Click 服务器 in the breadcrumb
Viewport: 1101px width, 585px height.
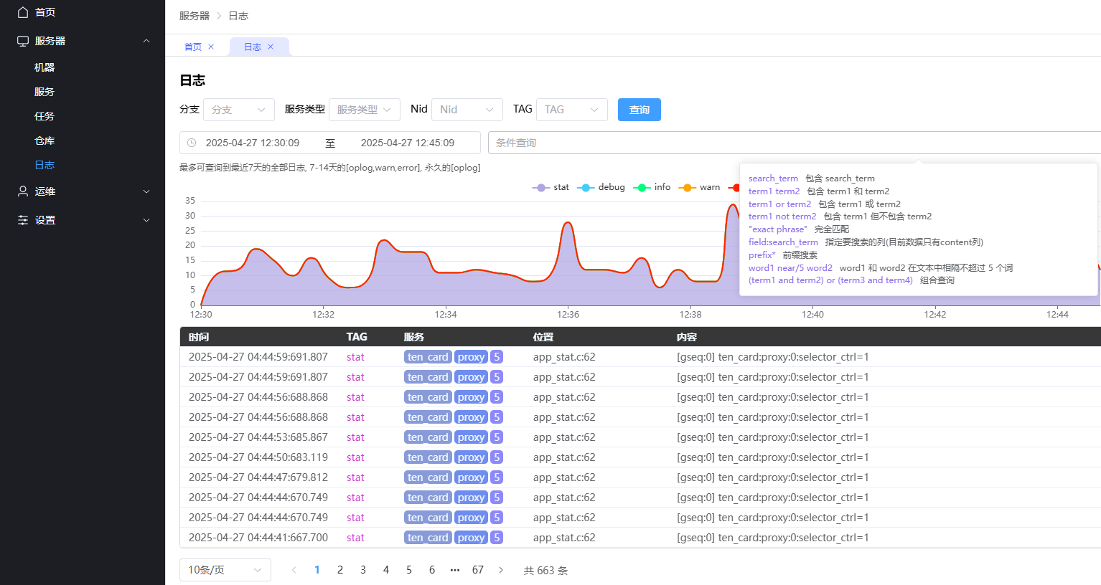click(195, 16)
